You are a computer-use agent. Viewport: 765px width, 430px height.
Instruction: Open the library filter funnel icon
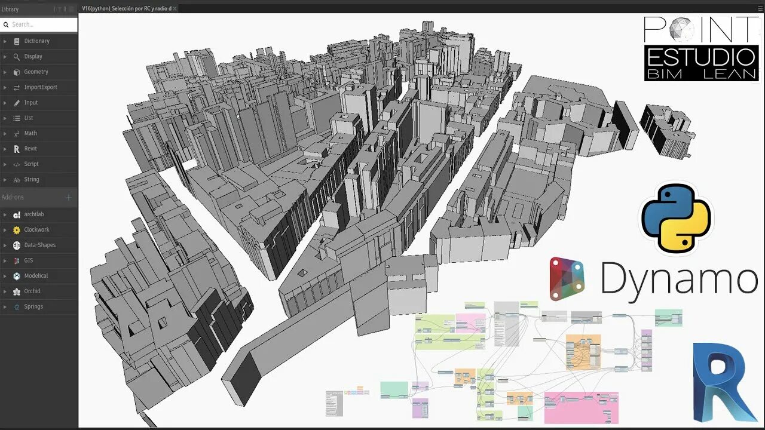click(x=60, y=9)
